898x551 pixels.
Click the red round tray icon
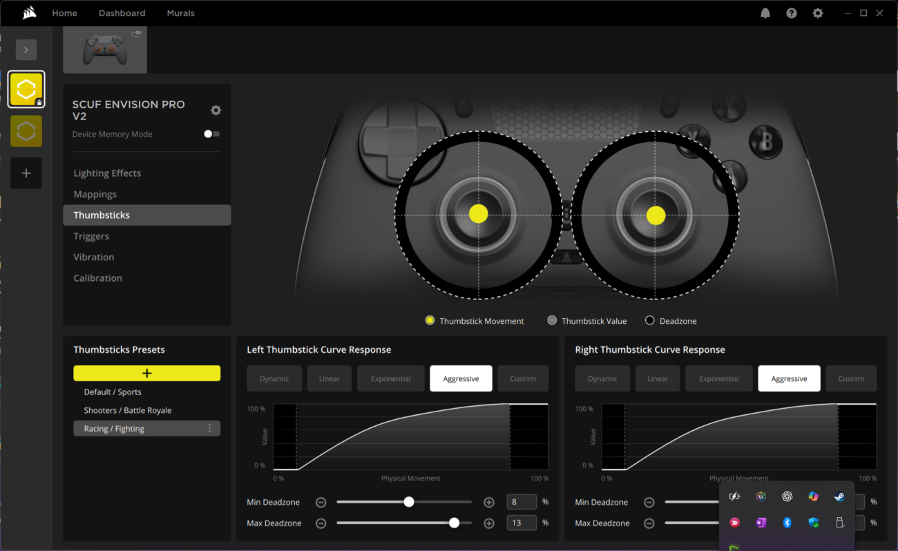(x=734, y=523)
